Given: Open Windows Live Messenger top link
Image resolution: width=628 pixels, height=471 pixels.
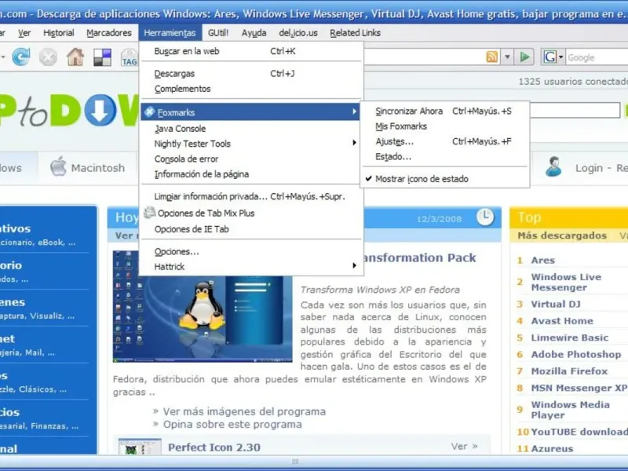Looking at the screenshot, I should (566, 282).
